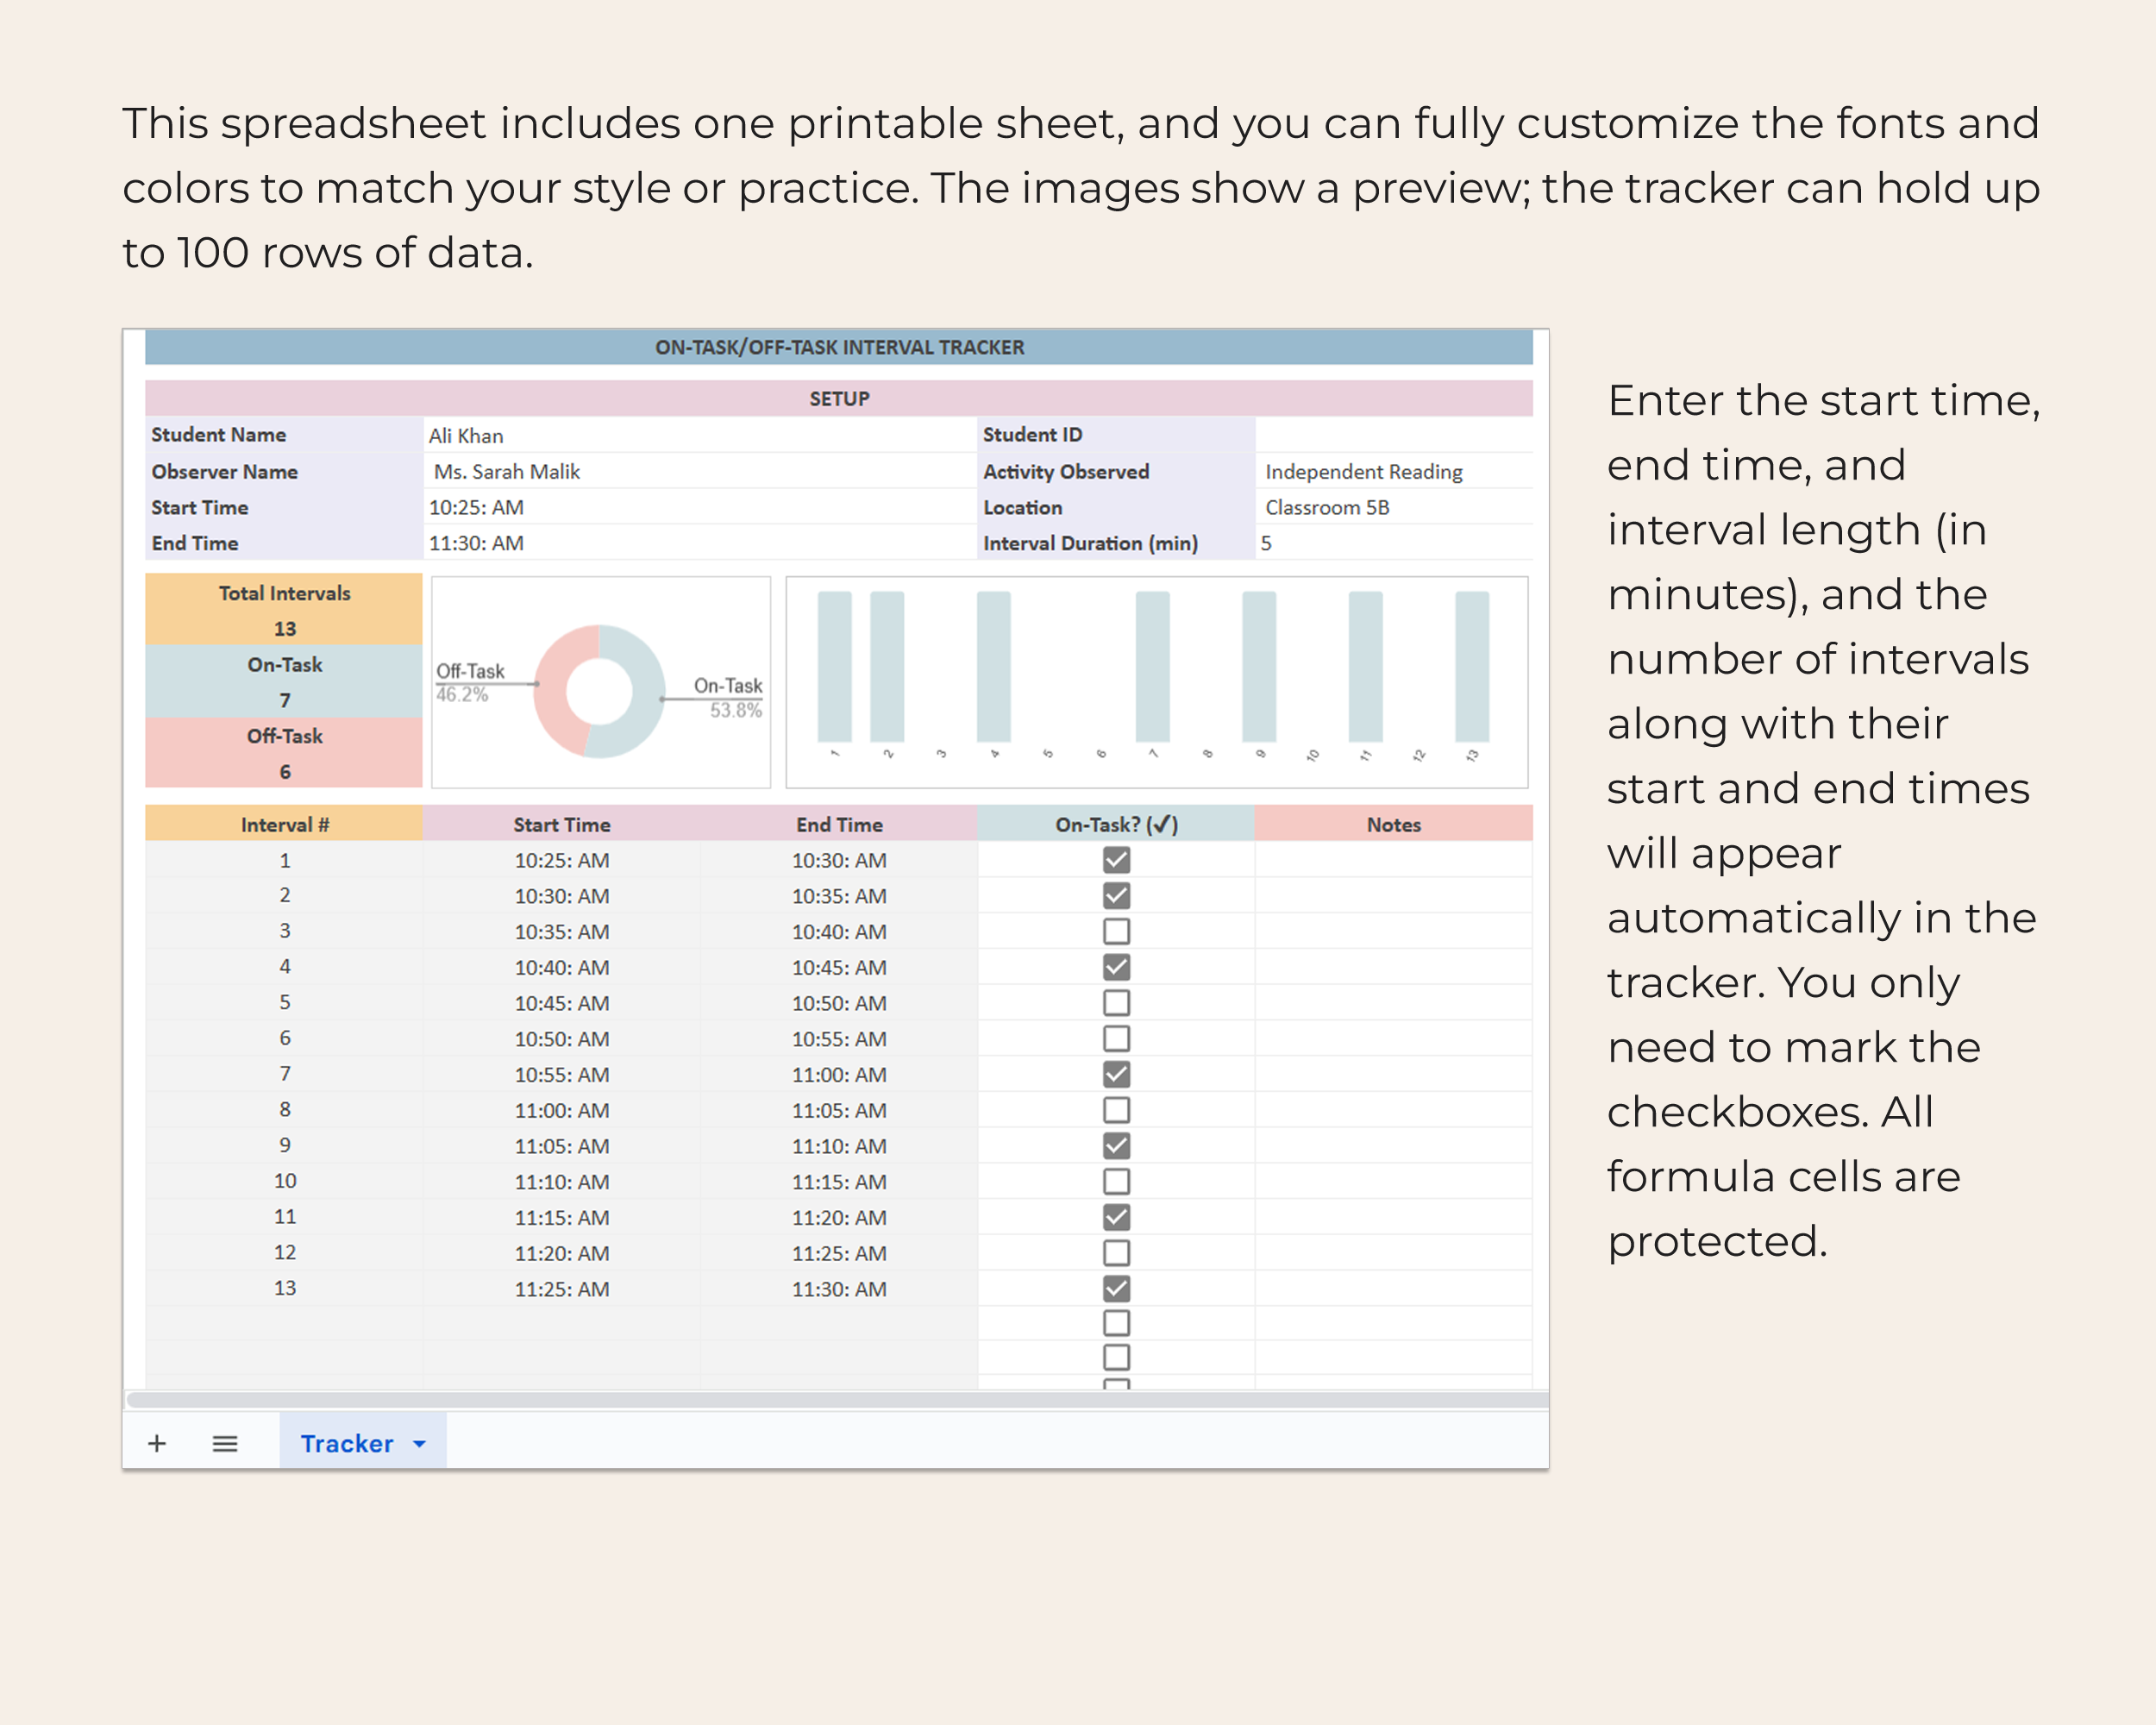
Task: Open the all sheets list icon
Action: pos(225,1443)
